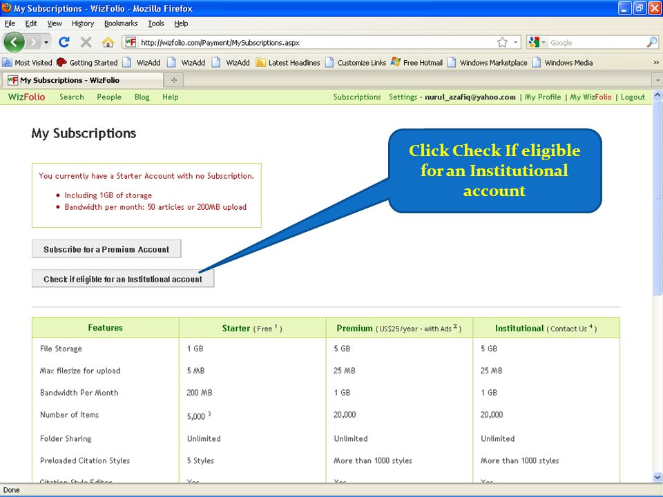Click the Logout link
This screenshot has height=497, width=663.
633,97
